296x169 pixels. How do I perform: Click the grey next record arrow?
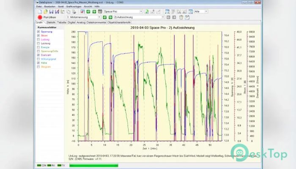pyautogui.click(x=174, y=17)
